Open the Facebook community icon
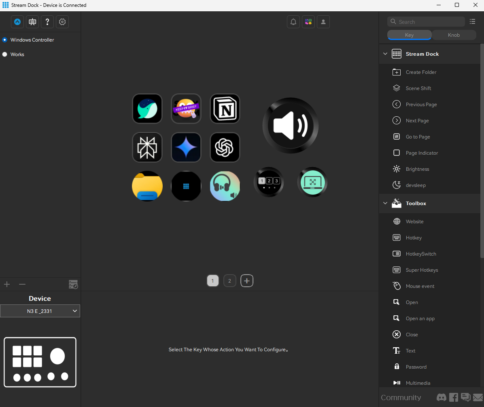This screenshot has height=407, width=484. [x=453, y=397]
